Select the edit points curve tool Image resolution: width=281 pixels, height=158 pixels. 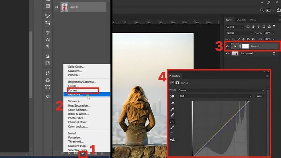[172, 122]
